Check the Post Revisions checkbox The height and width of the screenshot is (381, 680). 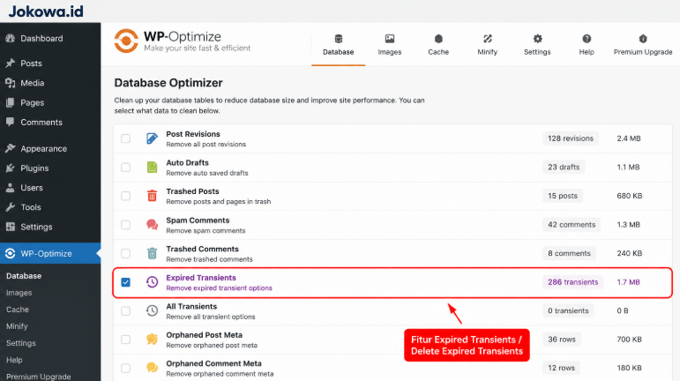[126, 138]
